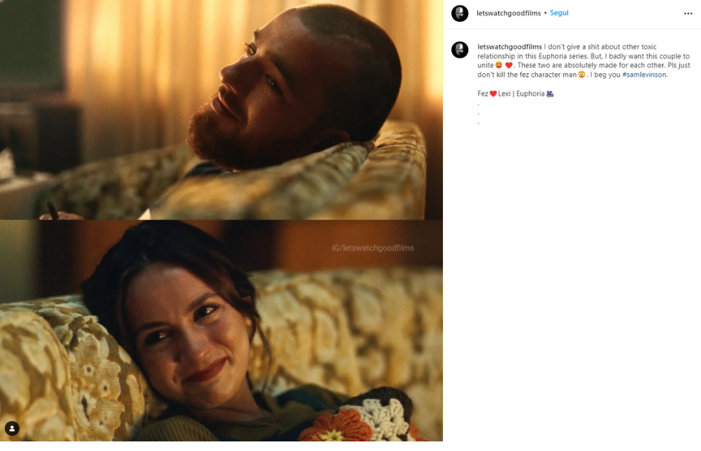Click the 'Fez Lexi | Euphoria' caption line
The width and height of the screenshot is (701, 451).
pos(515,94)
